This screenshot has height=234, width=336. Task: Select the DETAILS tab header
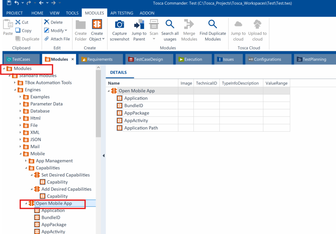tap(118, 72)
